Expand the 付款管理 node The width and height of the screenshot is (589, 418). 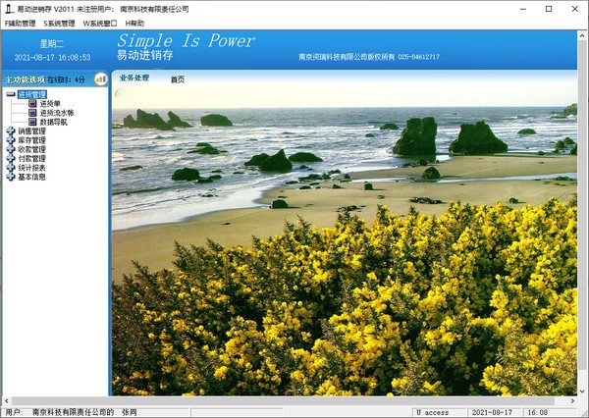11,159
